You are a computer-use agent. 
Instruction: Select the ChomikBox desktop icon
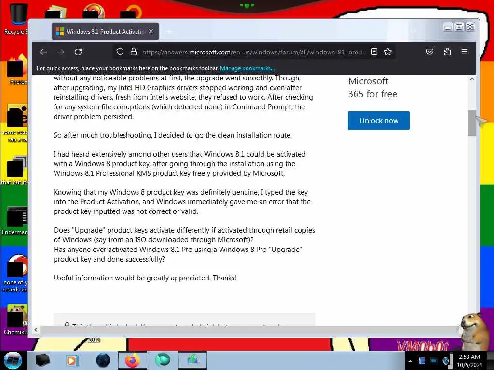click(x=16, y=319)
